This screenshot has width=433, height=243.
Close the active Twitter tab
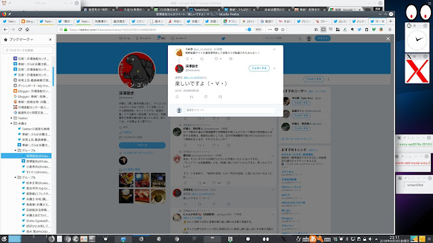383,21
